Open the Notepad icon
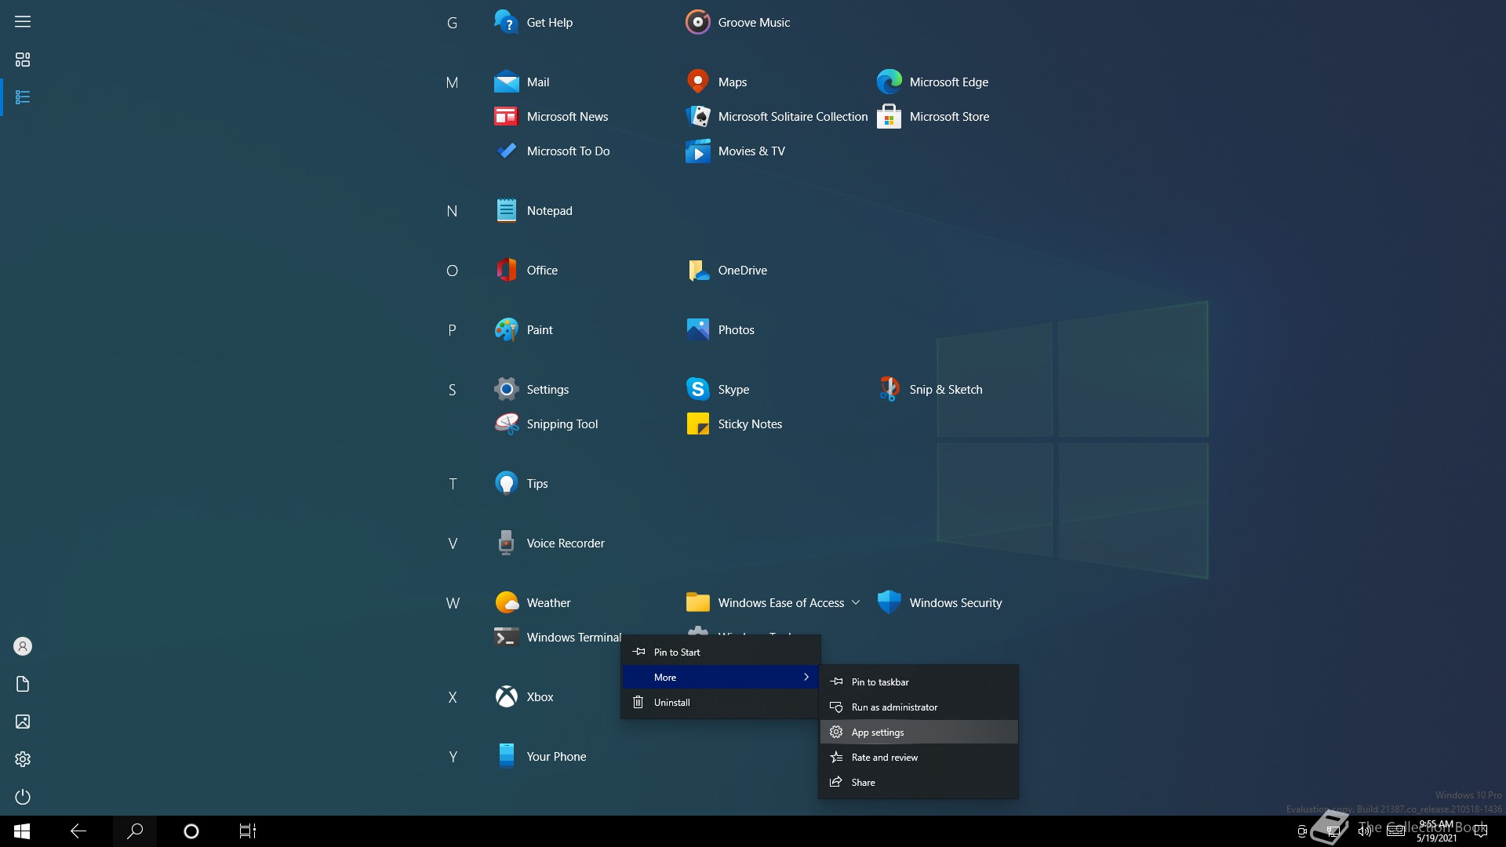Screen dimensions: 1506x847 click(x=506, y=210)
